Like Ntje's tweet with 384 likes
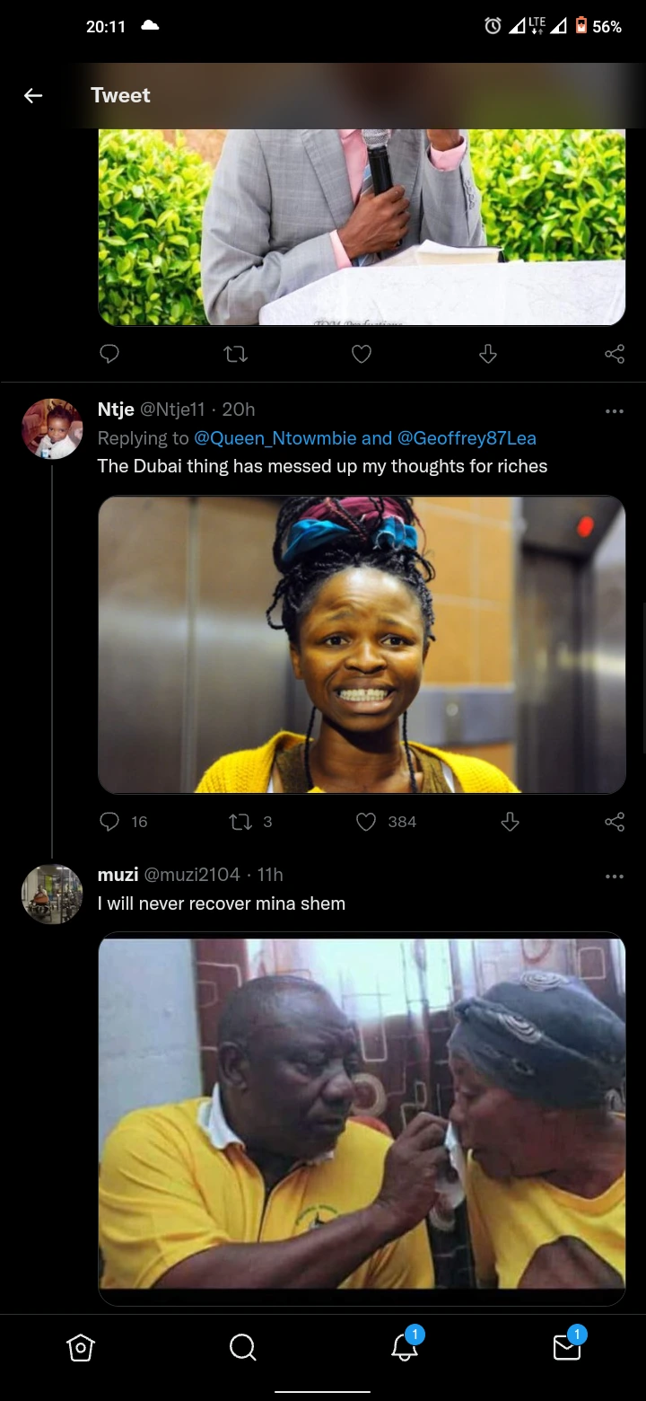This screenshot has width=646, height=1401. 366,822
